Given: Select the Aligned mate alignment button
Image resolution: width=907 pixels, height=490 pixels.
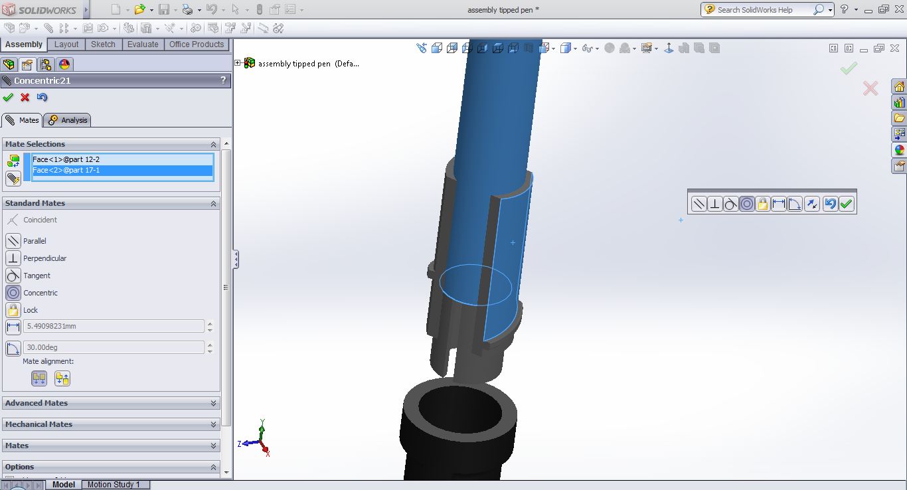Looking at the screenshot, I should [x=39, y=378].
